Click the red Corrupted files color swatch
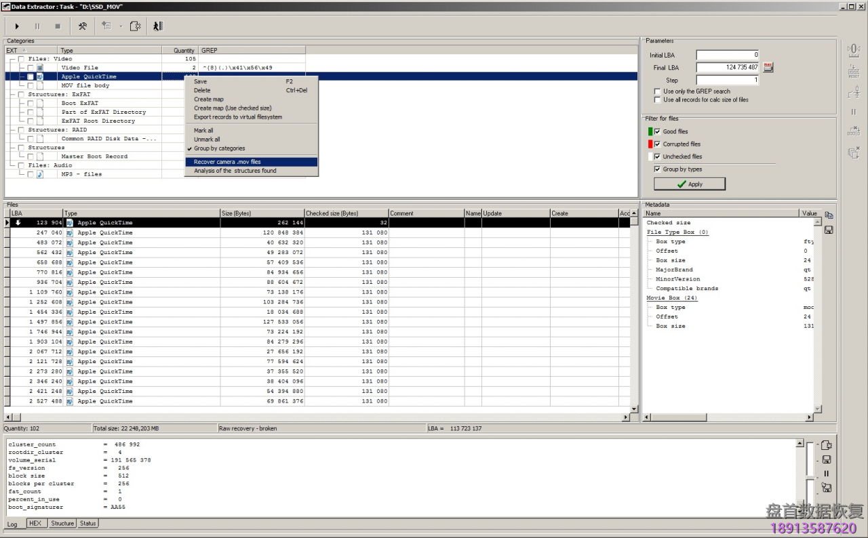Screen dimensions: 868x538 click(650, 144)
